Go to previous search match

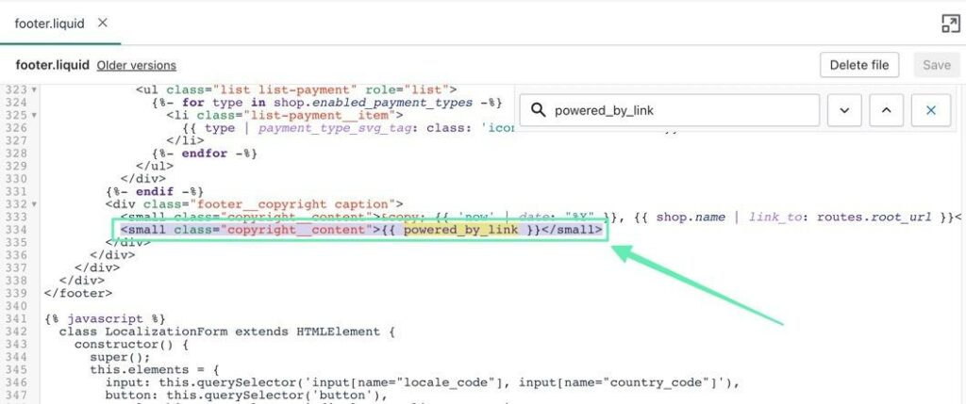pyautogui.click(x=886, y=111)
